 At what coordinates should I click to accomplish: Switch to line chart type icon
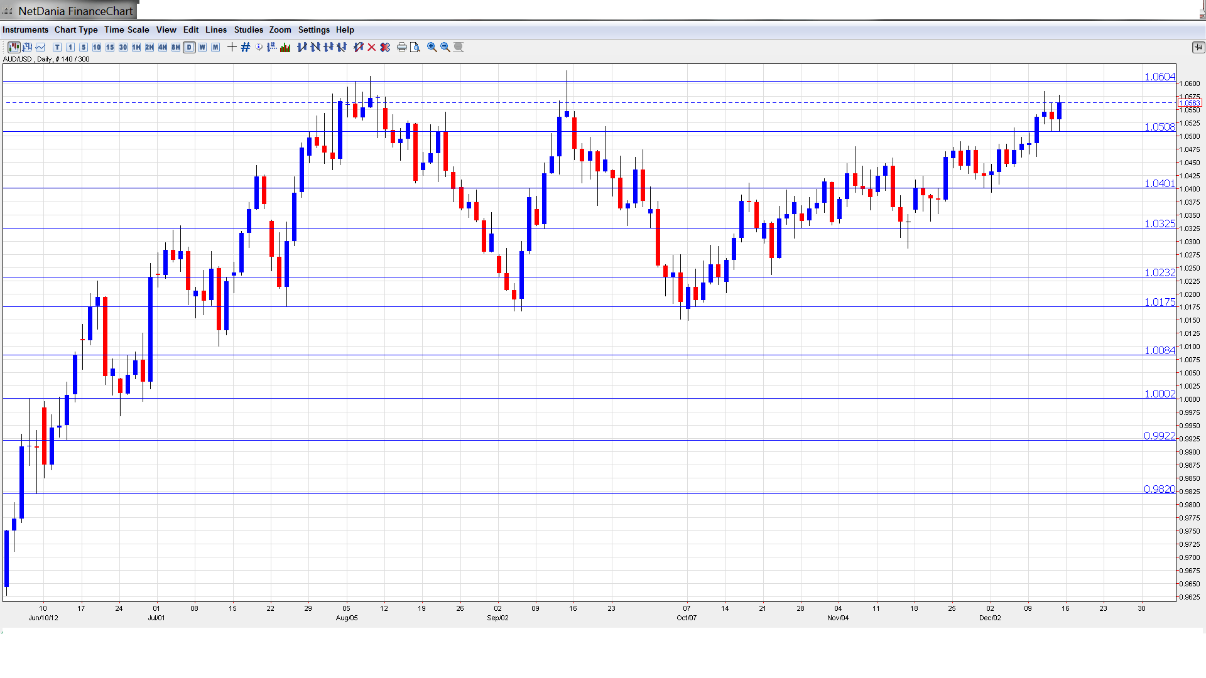[x=41, y=47]
